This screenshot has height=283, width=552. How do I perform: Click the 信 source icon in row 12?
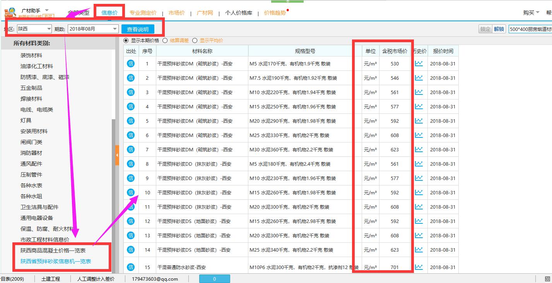pos(131,221)
